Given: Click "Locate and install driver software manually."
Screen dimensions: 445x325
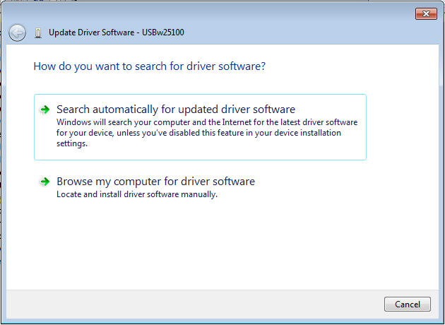Looking at the screenshot, I should [137, 194].
